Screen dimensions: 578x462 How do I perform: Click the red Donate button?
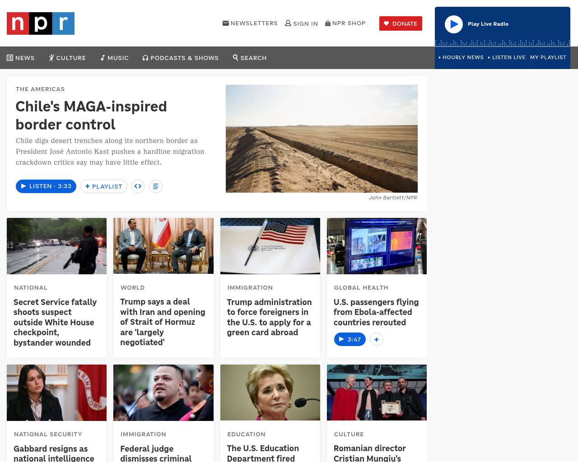[x=401, y=23]
